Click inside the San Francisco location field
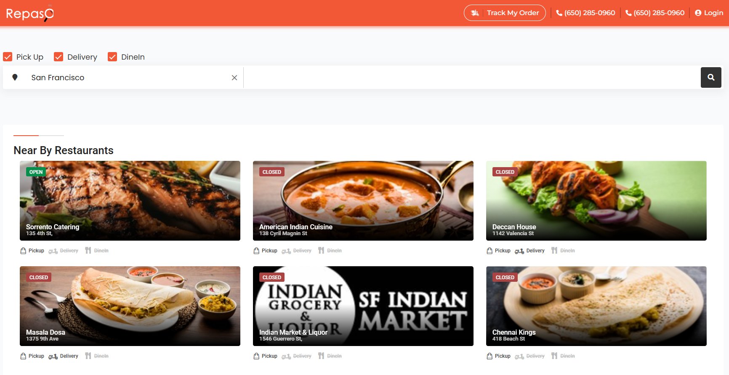729x375 pixels. click(x=126, y=78)
